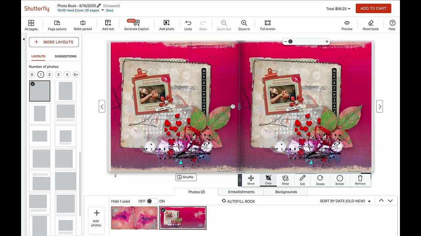Switch to Layouts tab
Image resolution: width=421 pixels, height=236 pixels.
click(38, 56)
